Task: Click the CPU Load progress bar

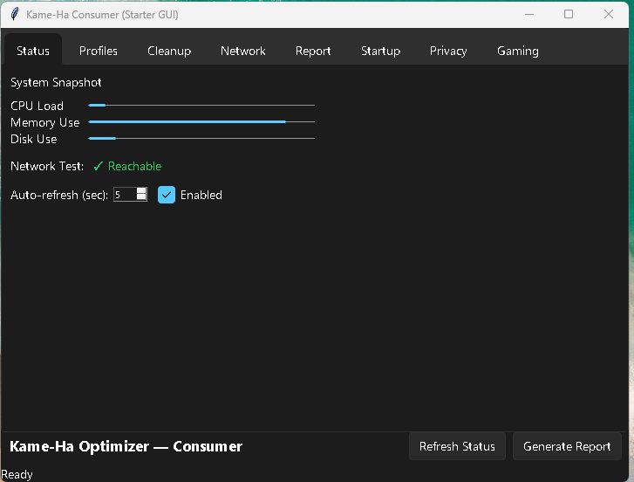Action: (x=201, y=106)
